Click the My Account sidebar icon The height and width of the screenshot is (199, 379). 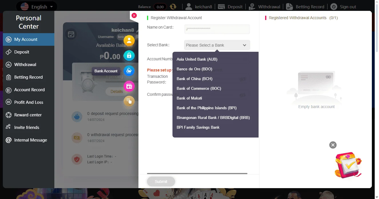point(9,39)
